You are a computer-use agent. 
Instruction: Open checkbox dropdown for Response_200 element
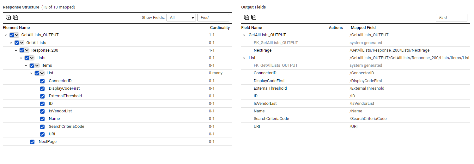pos(27,50)
